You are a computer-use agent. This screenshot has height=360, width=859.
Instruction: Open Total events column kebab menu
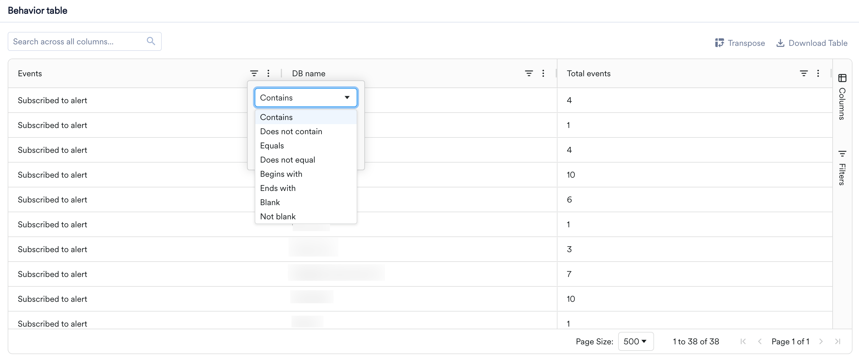coord(818,73)
